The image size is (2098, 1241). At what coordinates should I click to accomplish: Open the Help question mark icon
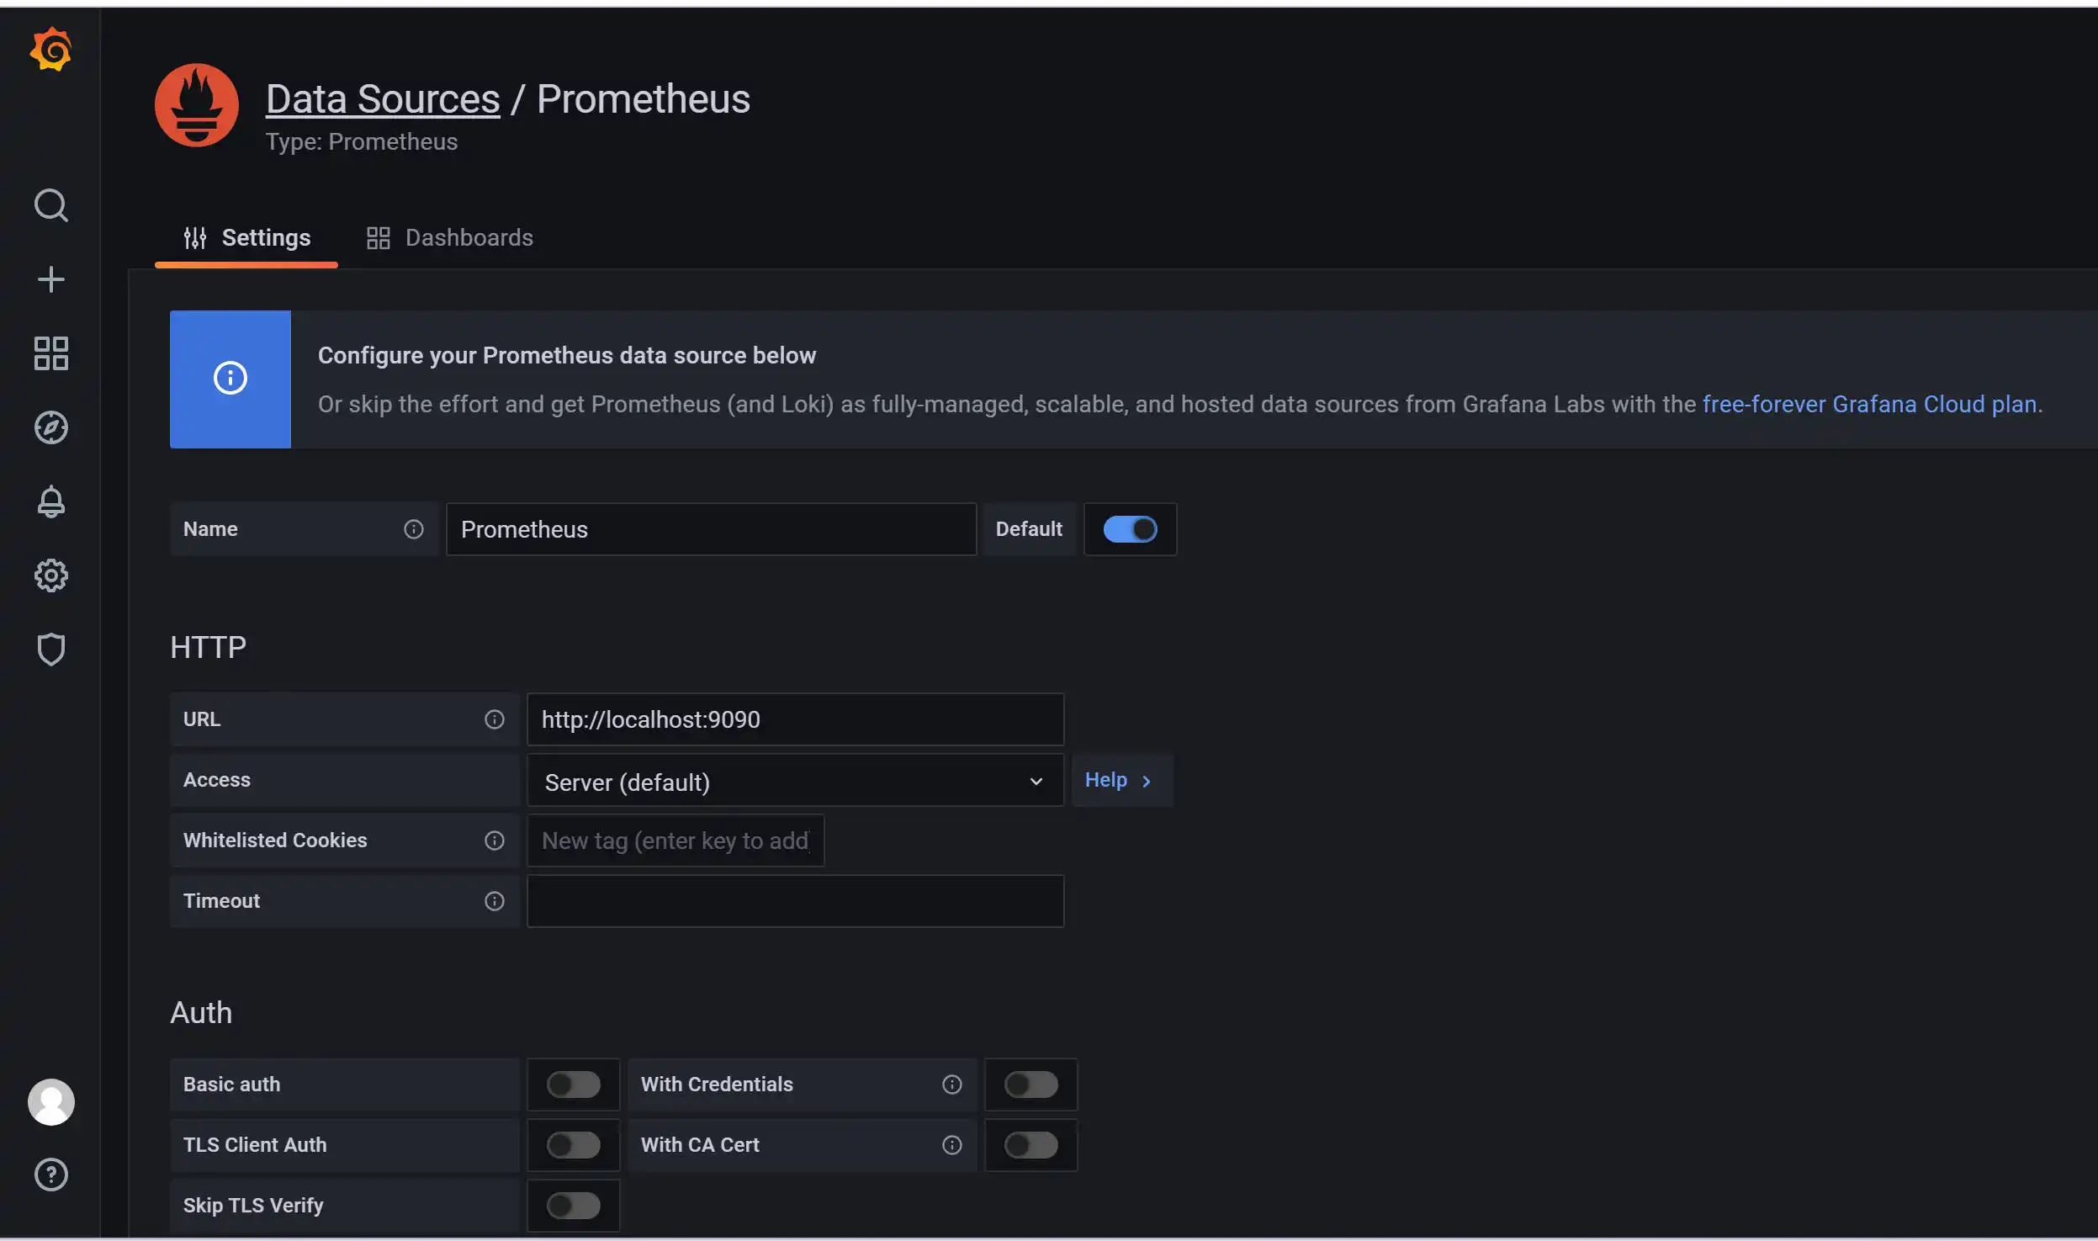coord(50,1175)
